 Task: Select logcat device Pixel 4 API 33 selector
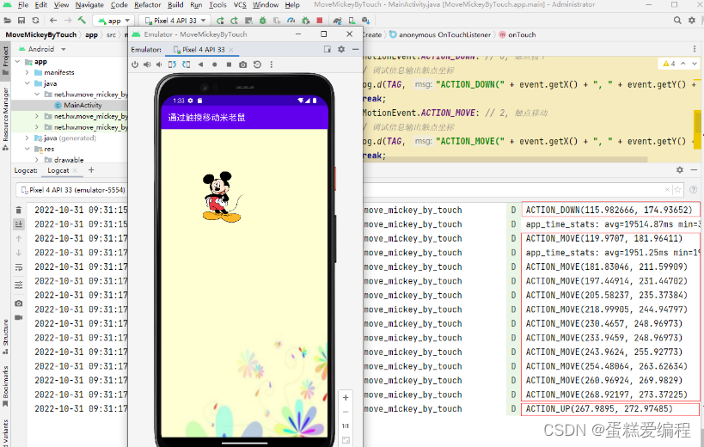tap(74, 190)
